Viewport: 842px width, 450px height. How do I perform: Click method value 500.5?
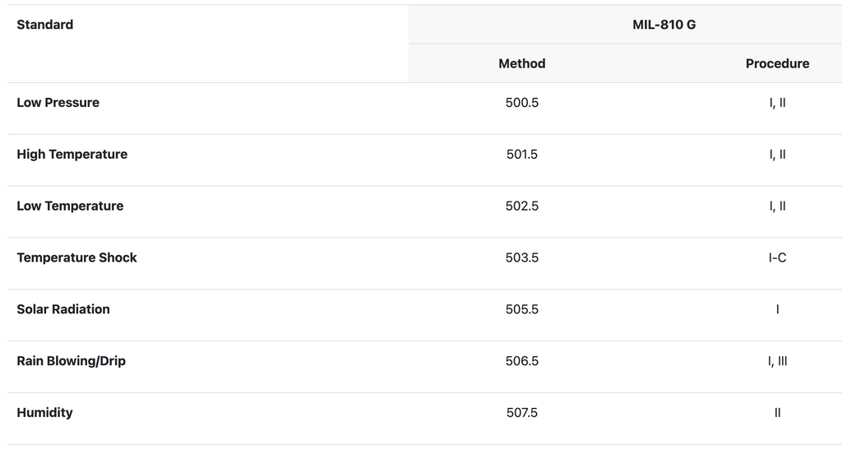click(521, 103)
